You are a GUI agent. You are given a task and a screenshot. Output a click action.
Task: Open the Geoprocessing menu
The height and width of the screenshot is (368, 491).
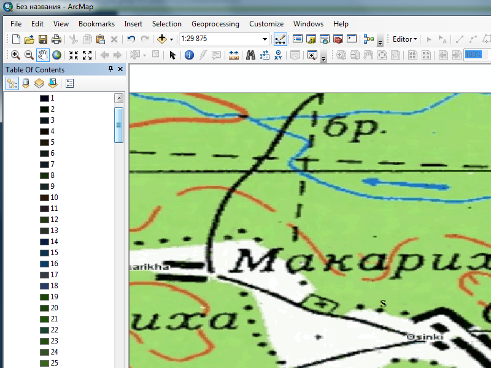click(215, 24)
